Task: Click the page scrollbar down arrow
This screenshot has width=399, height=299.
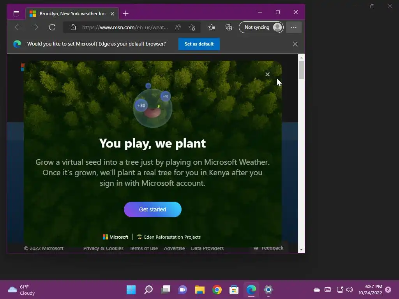Action: [301, 250]
